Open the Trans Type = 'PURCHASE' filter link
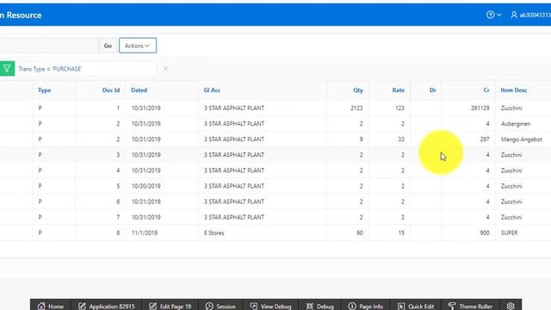Screen dimensions: 551x310 pos(50,69)
